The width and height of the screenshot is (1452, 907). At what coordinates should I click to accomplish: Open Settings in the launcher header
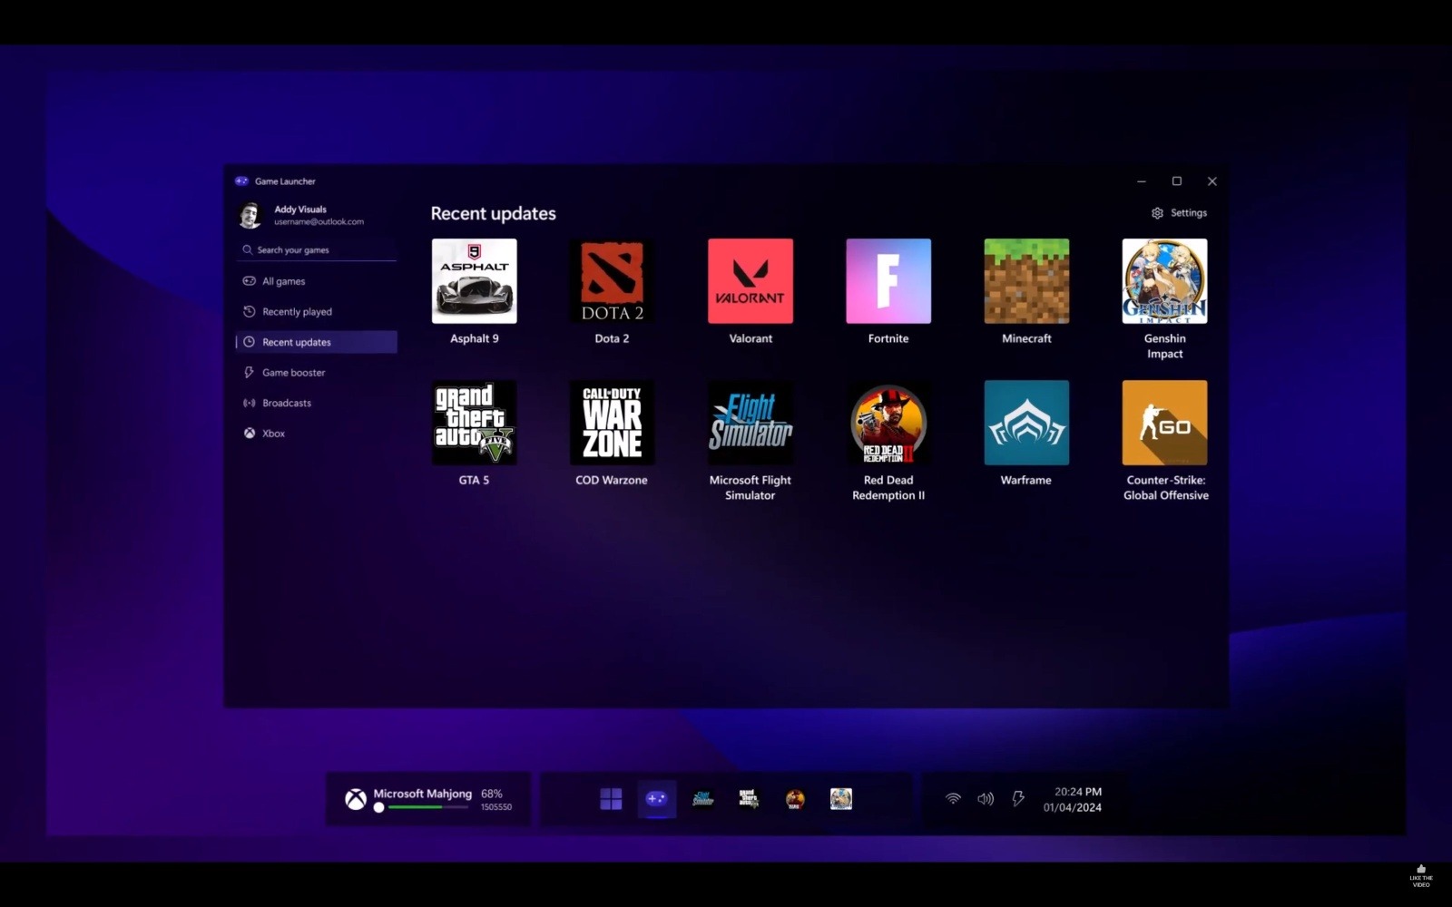point(1179,213)
